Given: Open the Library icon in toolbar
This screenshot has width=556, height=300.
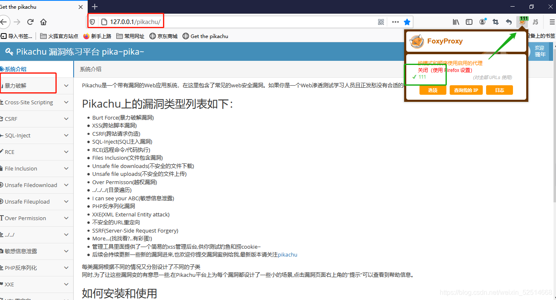Looking at the screenshot, I should click(456, 22).
